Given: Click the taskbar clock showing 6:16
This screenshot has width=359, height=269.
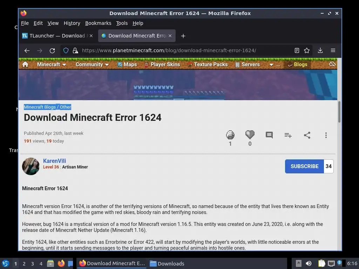Looking at the screenshot, I should point(352,263).
